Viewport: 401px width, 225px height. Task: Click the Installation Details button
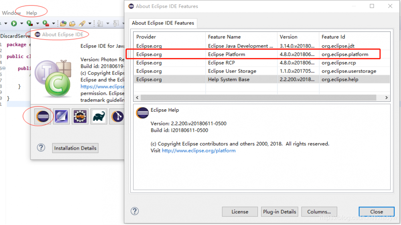(75, 148)
